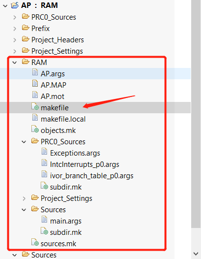Select IntcInterrupts_p0.args file
The width and height of the screenshot is (201, 259).
point(84,164)
